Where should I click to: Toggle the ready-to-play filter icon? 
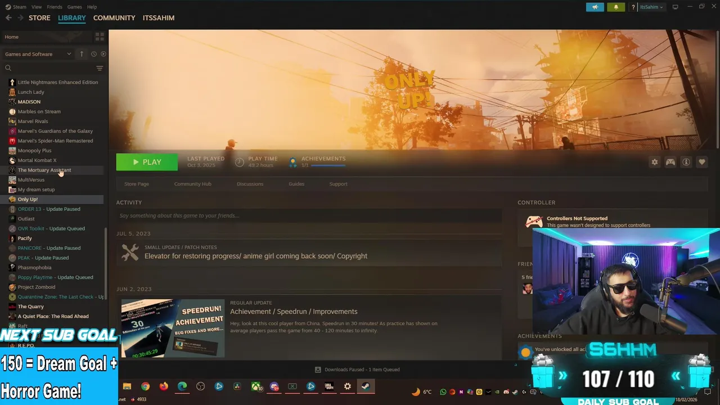(x=103, y=54)
